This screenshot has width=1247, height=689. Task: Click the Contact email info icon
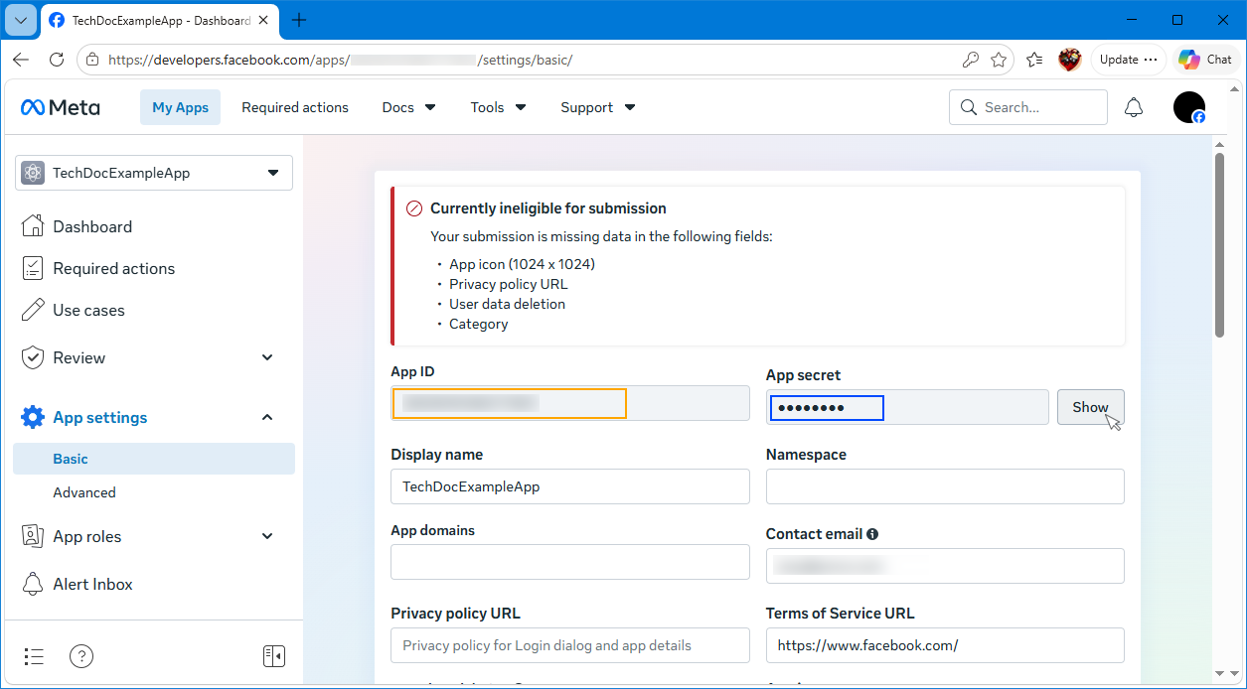point(872,534)
